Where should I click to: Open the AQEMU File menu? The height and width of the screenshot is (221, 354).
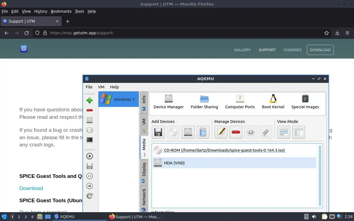[x=89, y=87]
